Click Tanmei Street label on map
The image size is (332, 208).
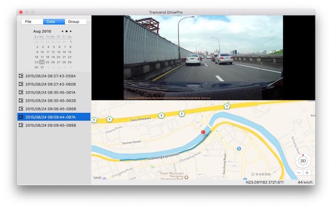pos(131,142)
